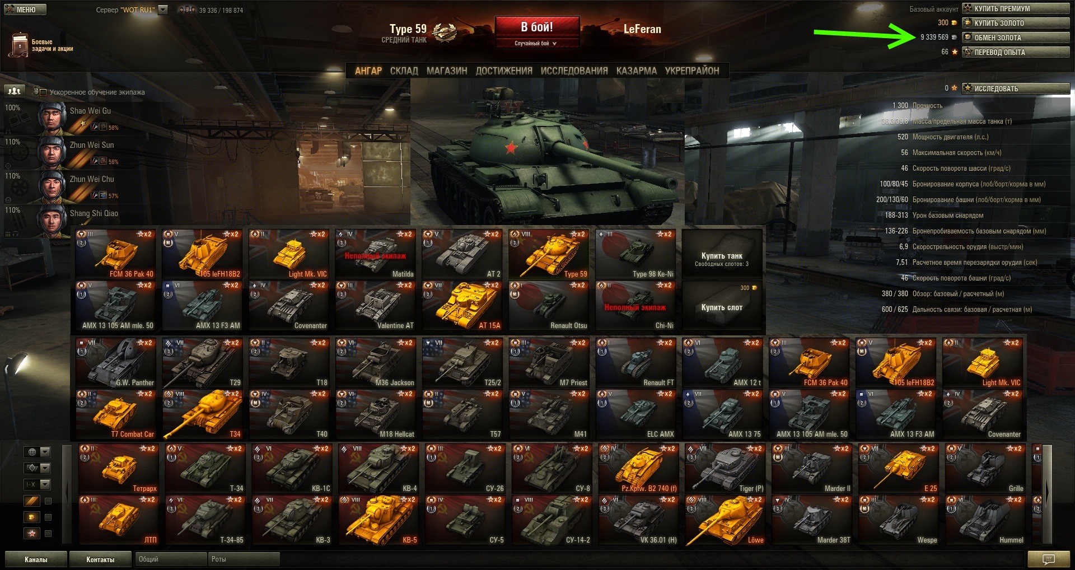Click the red star bonus filter icon
Image resolution: width=1075 pixels, height=570 pixels.
pyautogui.click(x=32, y=533)
